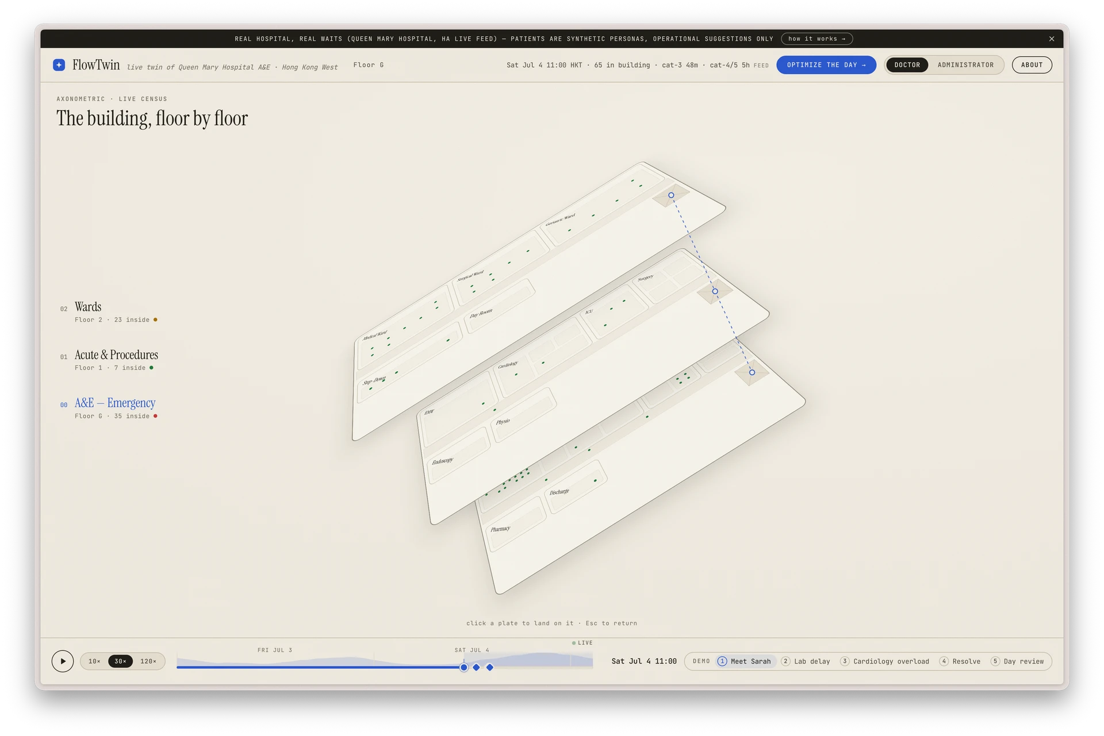Click the Geriatric Ward room label
Viewport: 1104px width, 736px height.
click(x=560, y=219)
